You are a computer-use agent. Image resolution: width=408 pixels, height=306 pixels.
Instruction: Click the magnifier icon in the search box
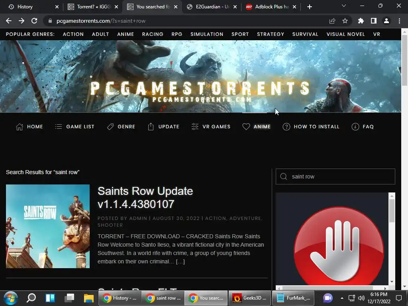pos(284,177)
